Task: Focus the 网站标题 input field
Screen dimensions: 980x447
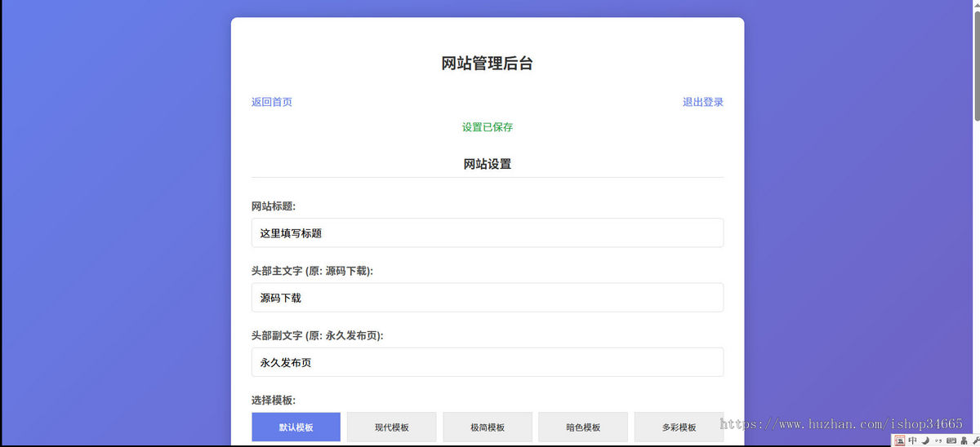Action: 488,232
